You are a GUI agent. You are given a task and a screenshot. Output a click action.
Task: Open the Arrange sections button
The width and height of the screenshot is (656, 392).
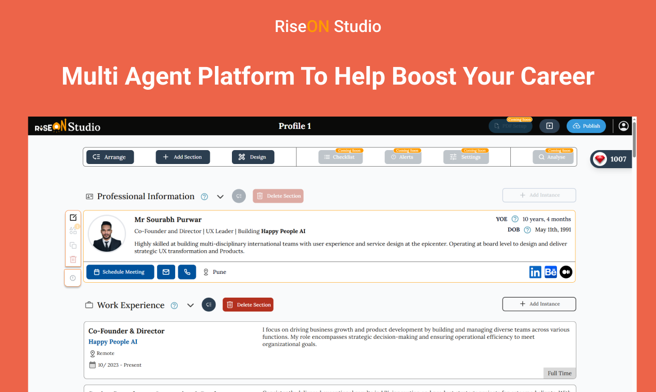(x=110, y=157)
